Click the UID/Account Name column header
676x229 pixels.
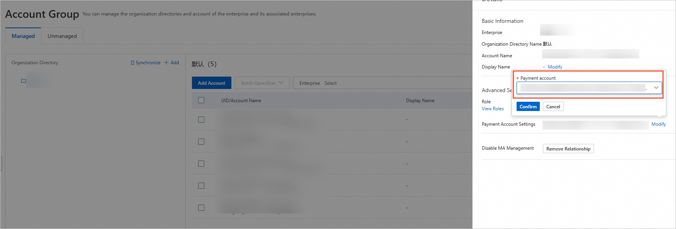click(241, 101)
